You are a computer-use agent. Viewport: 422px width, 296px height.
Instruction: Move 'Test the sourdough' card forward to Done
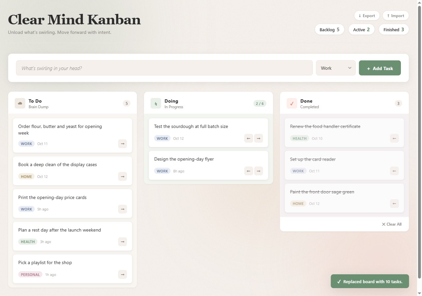pyautogui.click(x=258, y=138)
